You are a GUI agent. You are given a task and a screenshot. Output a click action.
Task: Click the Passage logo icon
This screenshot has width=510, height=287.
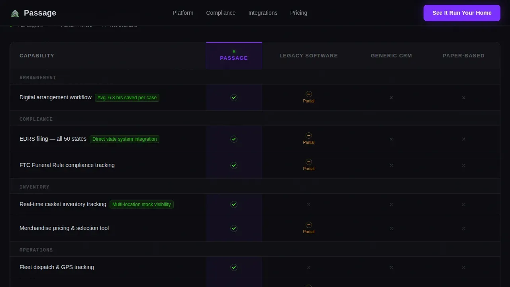coord(15,13)
